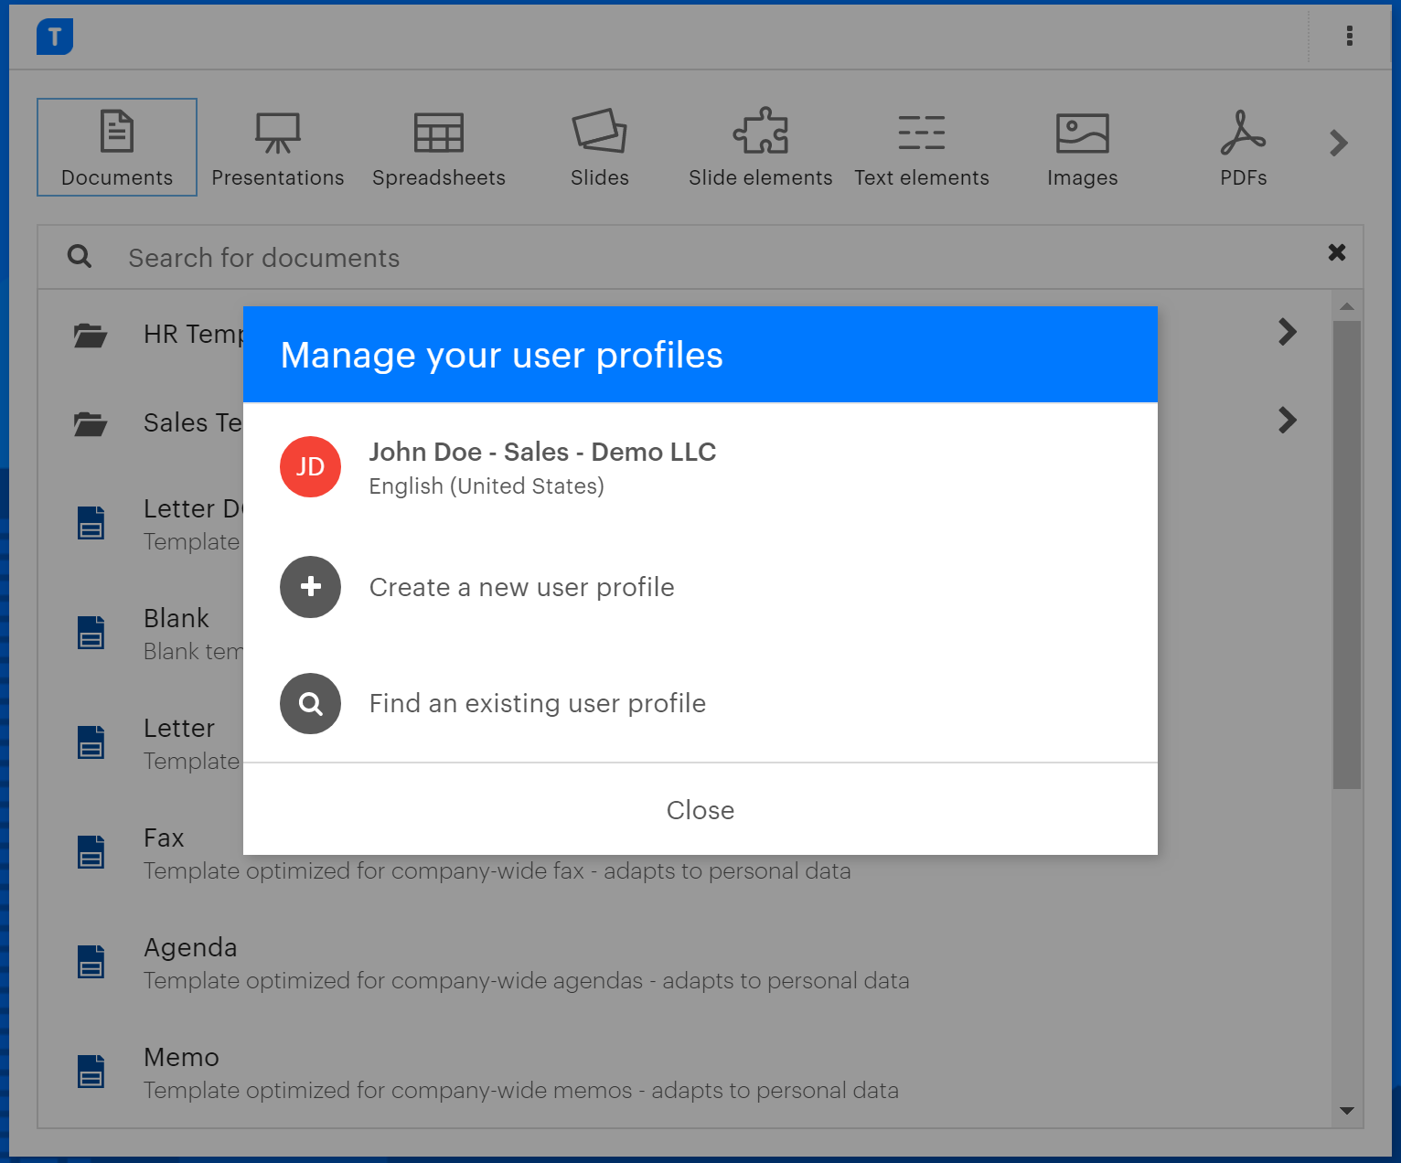Click the Blank document icon

[91, 633]
